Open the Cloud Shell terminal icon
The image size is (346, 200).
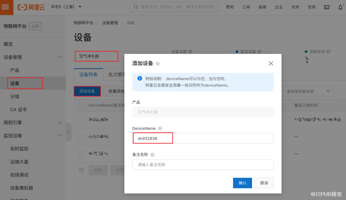pyautogui.click(x=327, y=7)
